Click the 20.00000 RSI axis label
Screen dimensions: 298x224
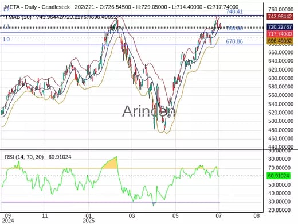(279, 210)
